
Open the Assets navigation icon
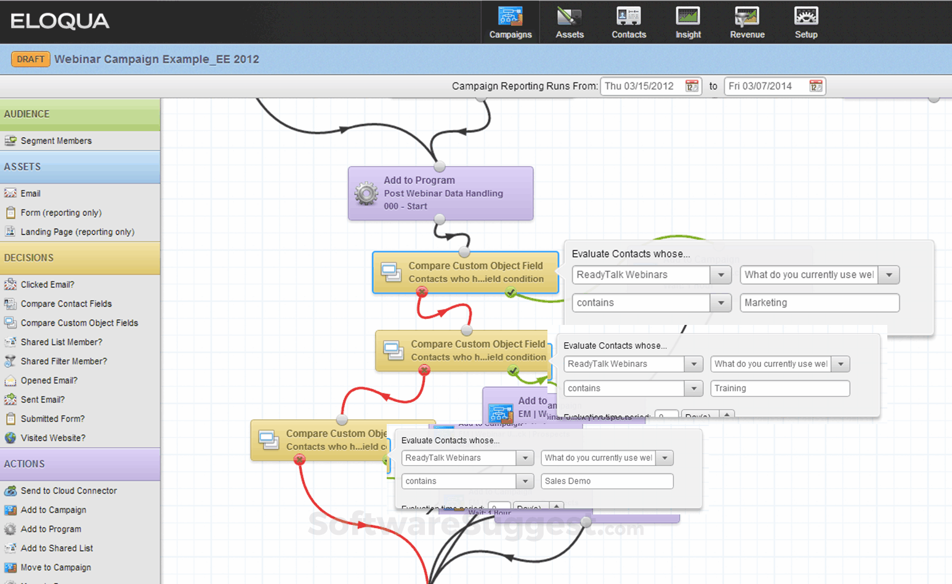569,22
